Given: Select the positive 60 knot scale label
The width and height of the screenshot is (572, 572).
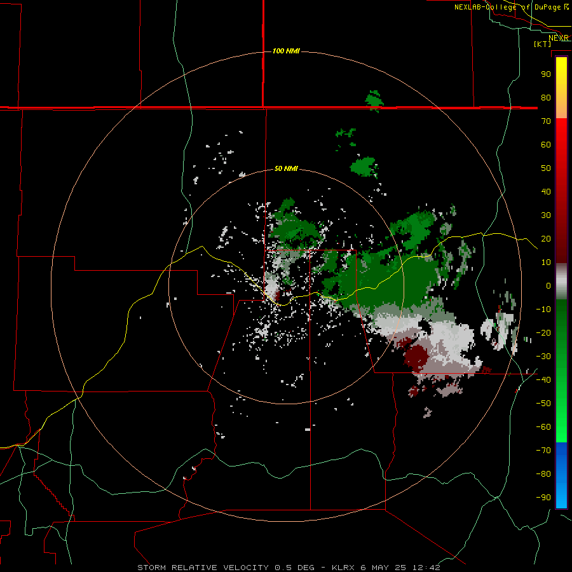Looking at the screenshot, I should click(x=546, y=144).
